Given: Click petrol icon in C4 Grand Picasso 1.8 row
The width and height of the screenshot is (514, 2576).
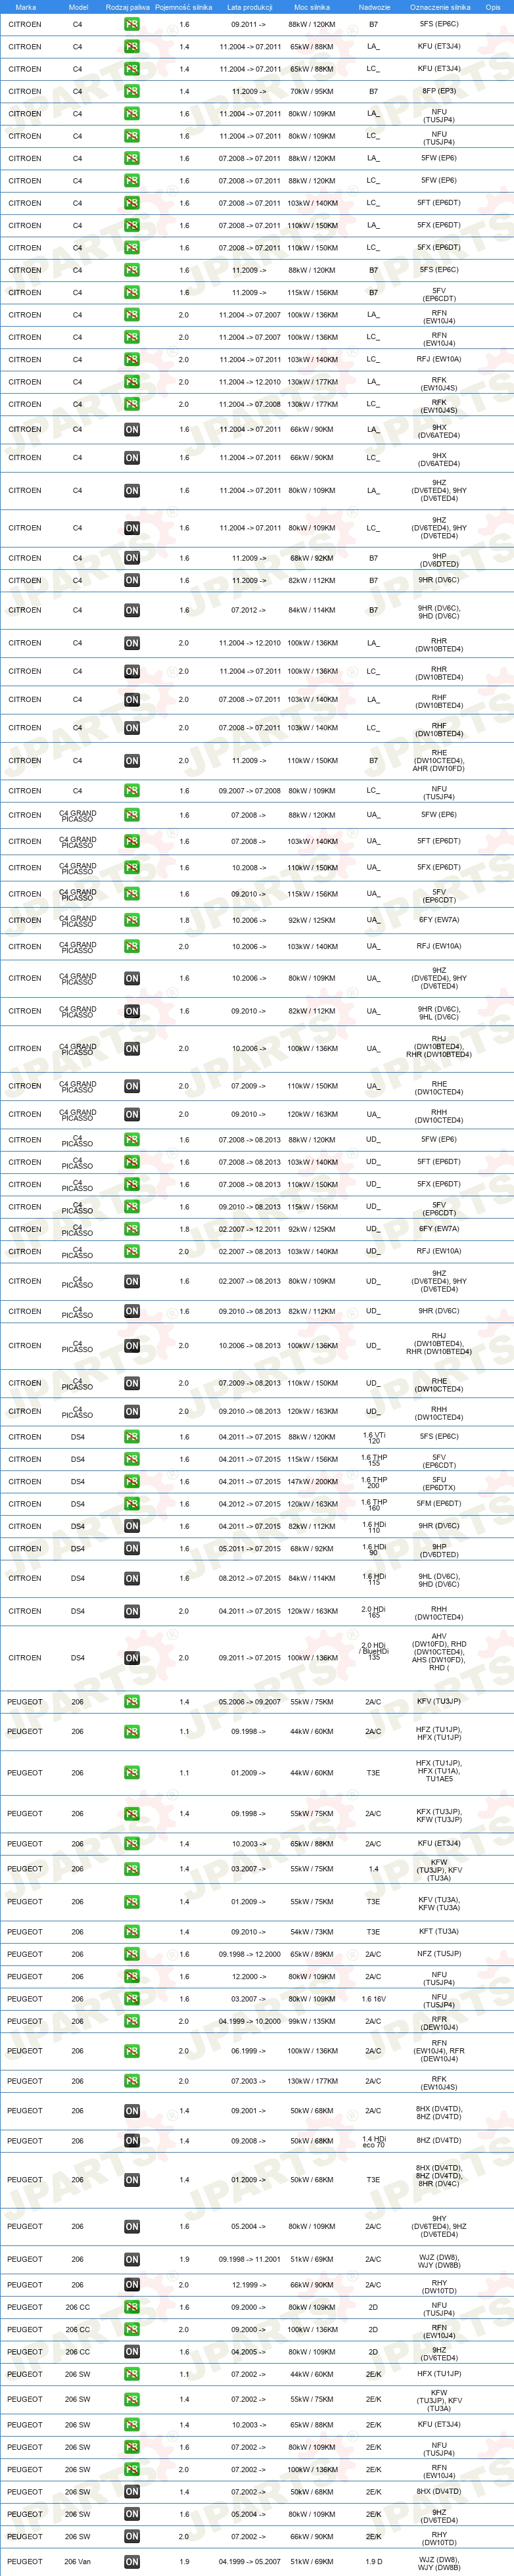Looking at the screenshot, I should click(132, 920).
